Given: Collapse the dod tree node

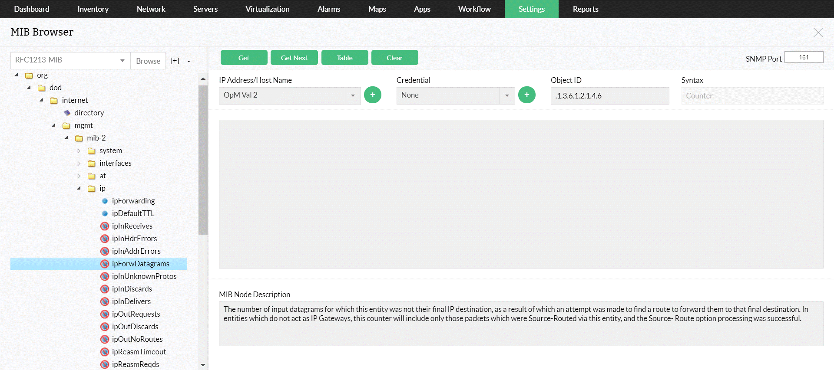Looking at the screenshot, I should (29, 88).
